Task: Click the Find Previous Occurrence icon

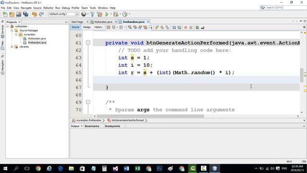Action: pyautogui.click(x=135, y=27)
